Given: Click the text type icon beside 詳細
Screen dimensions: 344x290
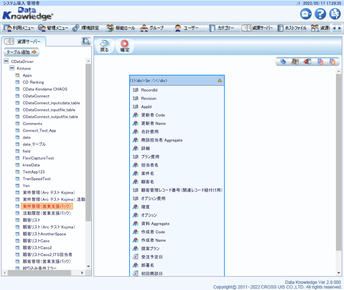Looking at the screenshot, I should click(x=135, y=148).
